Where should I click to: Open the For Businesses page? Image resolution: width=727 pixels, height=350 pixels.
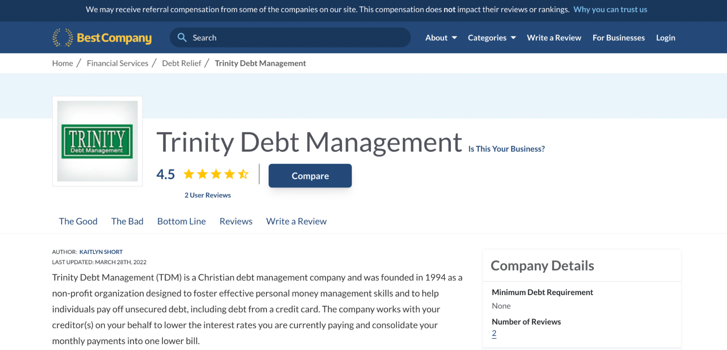[x=618, y=38]
